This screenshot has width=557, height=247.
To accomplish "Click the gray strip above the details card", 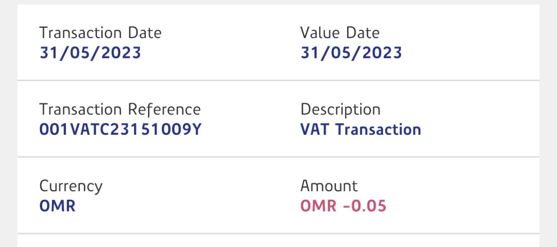I will [x=278, y=2].
